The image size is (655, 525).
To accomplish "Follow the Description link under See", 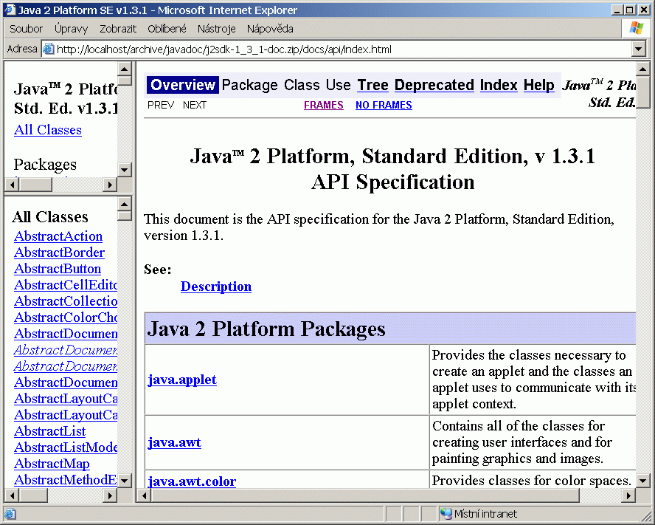I will pyautogui.click(x=216, y=286).
